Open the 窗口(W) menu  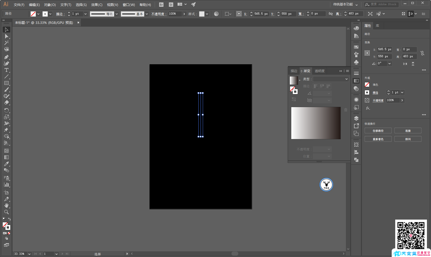tap(129, 5)
